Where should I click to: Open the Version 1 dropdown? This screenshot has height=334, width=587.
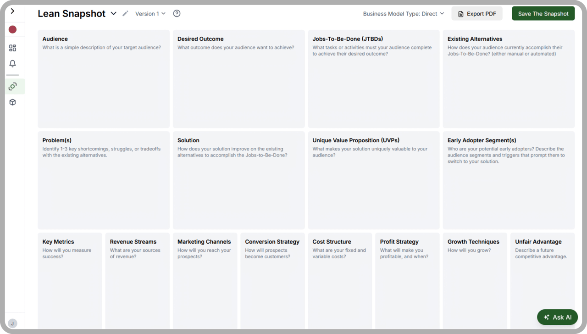pyautogui.click(x=150, y=14)
